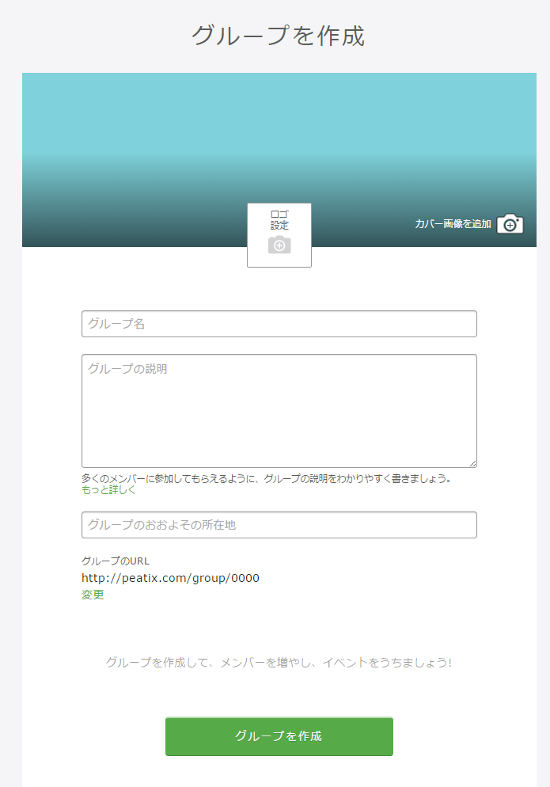
Task: Click the description text area resize handle
Action: 472,463
